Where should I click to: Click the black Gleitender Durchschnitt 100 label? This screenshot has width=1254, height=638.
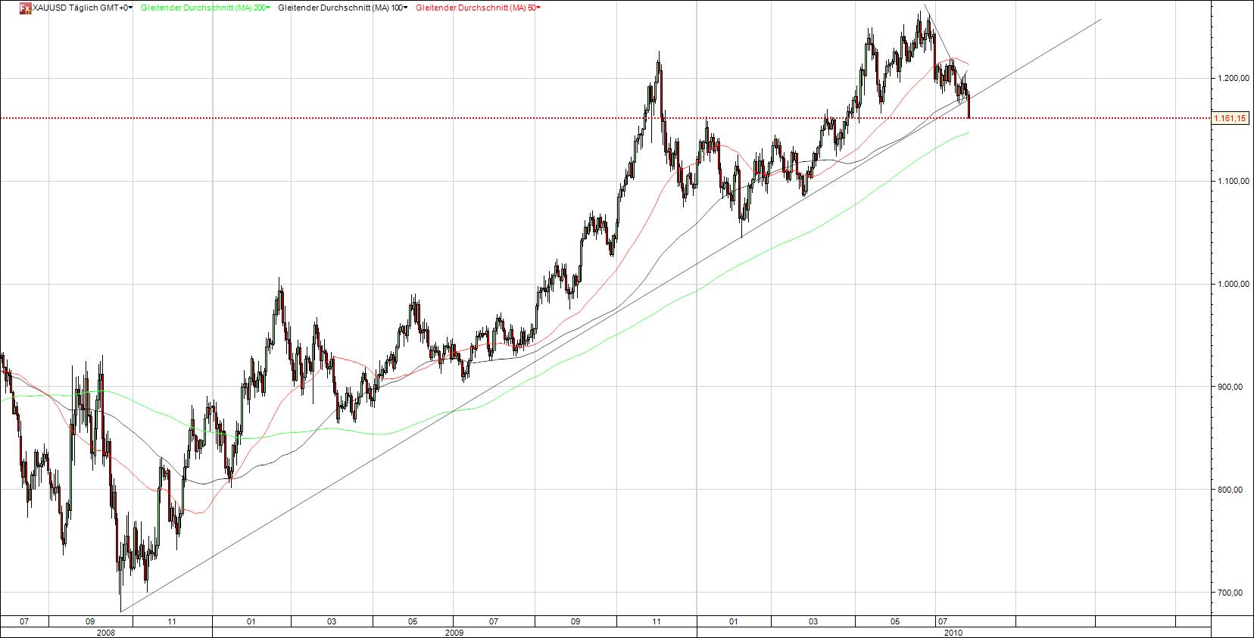click(x=339, y=8)
